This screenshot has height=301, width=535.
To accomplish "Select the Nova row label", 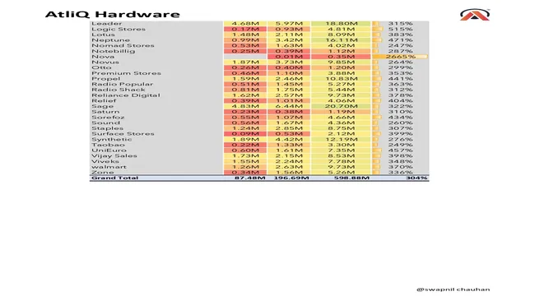I will pyautogui.click(x=103, y=57).
